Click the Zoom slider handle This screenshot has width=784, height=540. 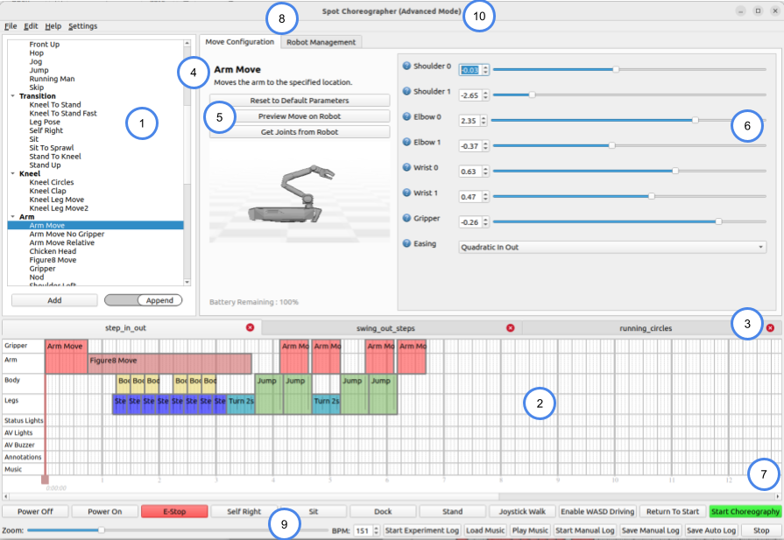(x=102, y=530)
